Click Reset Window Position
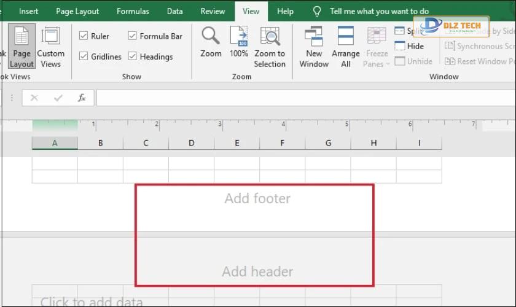Viewport: 516px width, 307px height. (x=480, y=61)
